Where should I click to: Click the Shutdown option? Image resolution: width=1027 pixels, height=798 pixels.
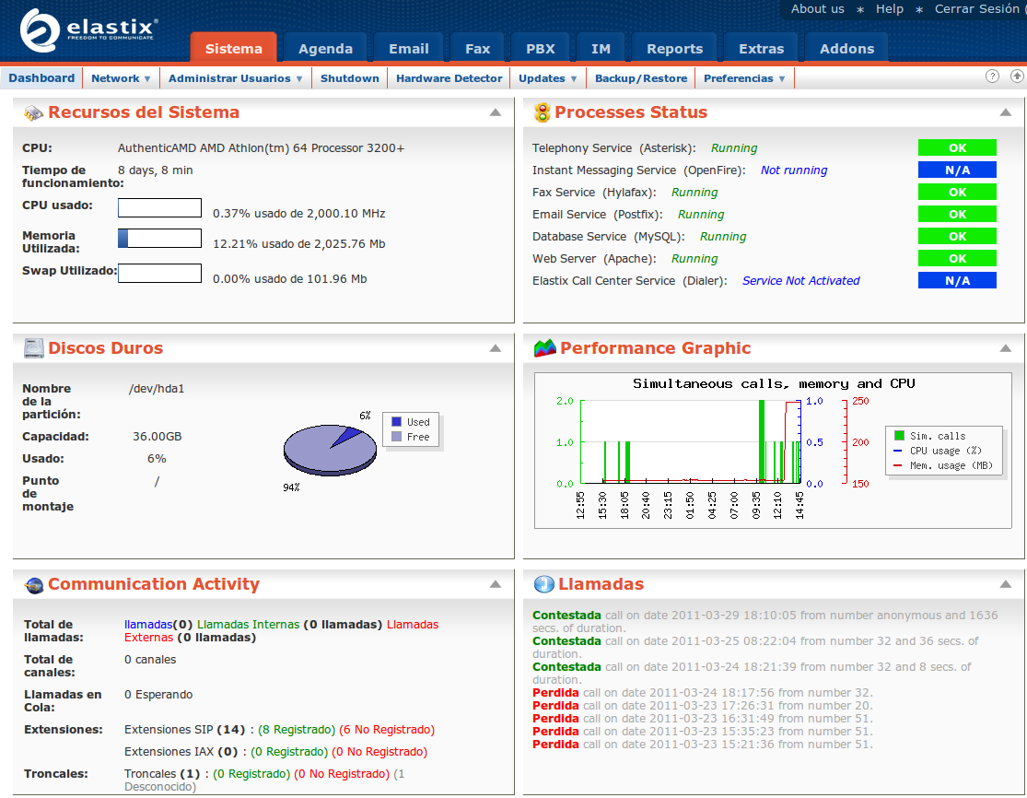[349, 78]
